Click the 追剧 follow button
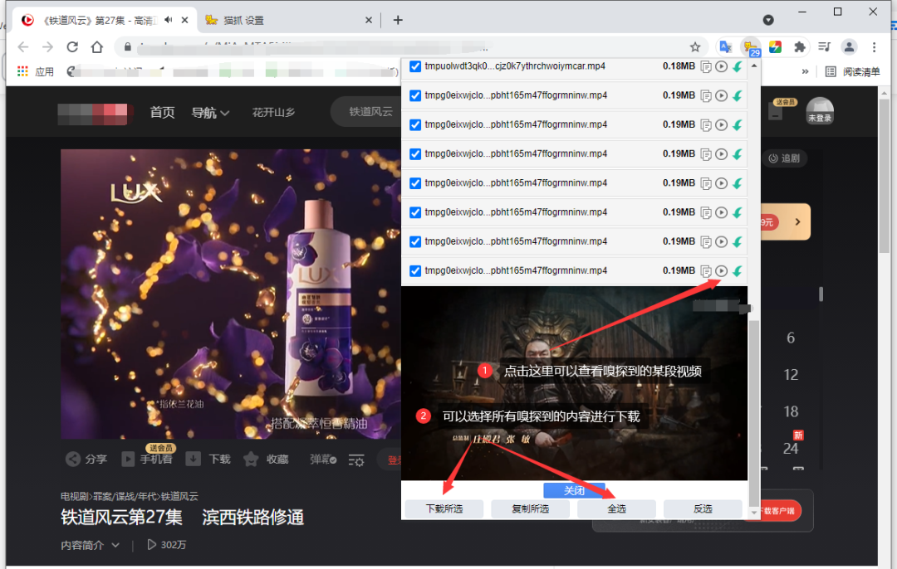The width and height of the screenshot is (897, 569). (x=784, y=158)
